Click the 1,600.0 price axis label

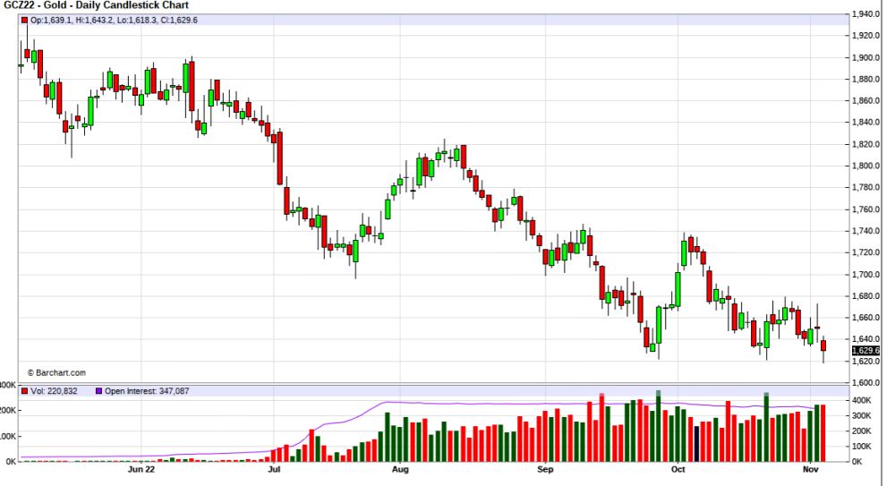point(865,383)
